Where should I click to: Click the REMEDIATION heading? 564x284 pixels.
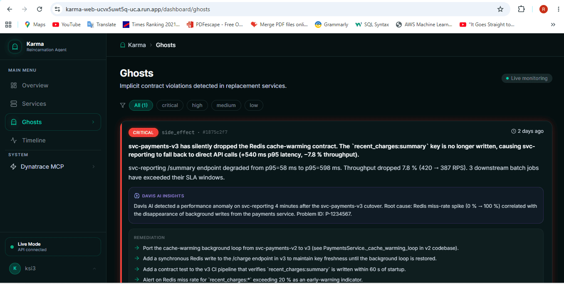point(149,237)
